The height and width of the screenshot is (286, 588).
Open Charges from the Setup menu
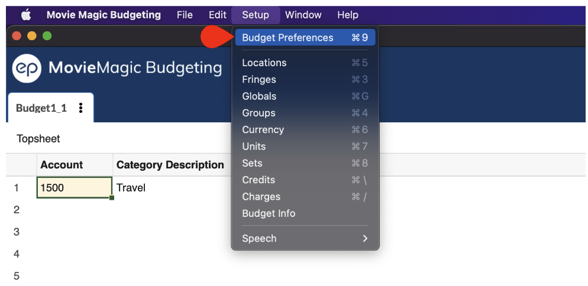(305, 196)
